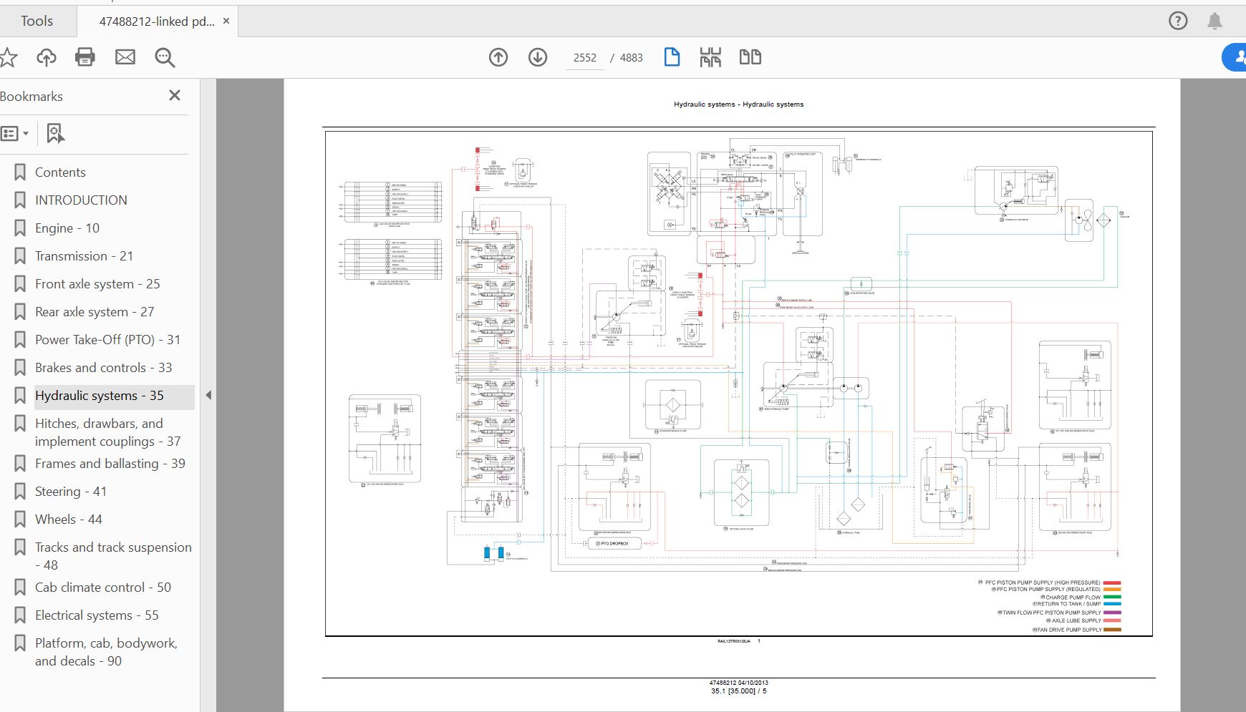
Task: Open the notifications bell
Action: tap(1214, 21)
